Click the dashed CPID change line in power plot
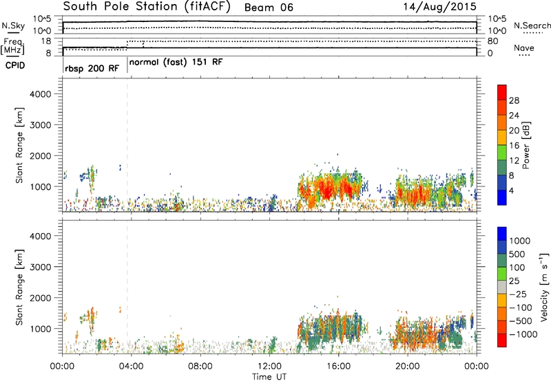Screen dimensions: 551x381 (127, 145)
